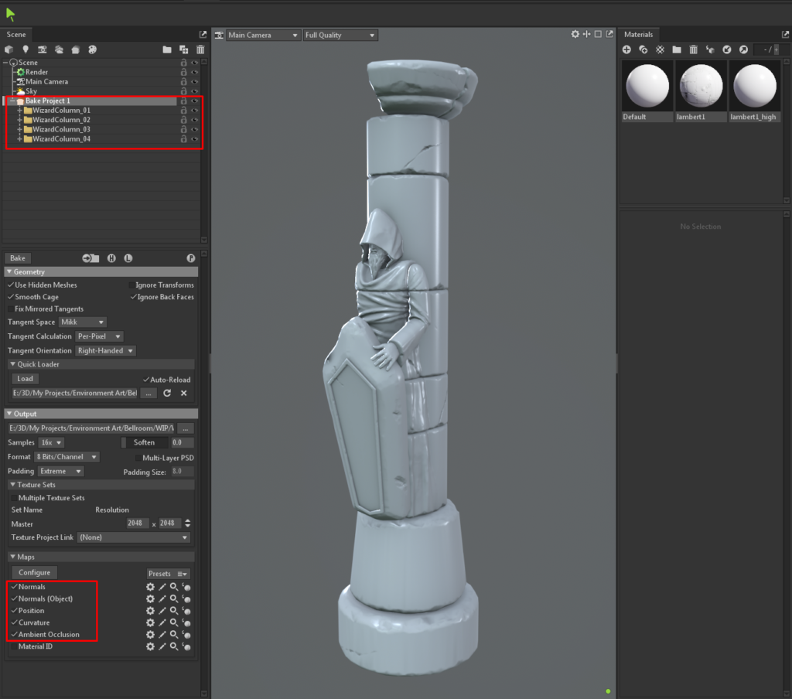Click the add light bulb icon in Scene toolbar
The image size is (792, 699).
pos(26,49)
